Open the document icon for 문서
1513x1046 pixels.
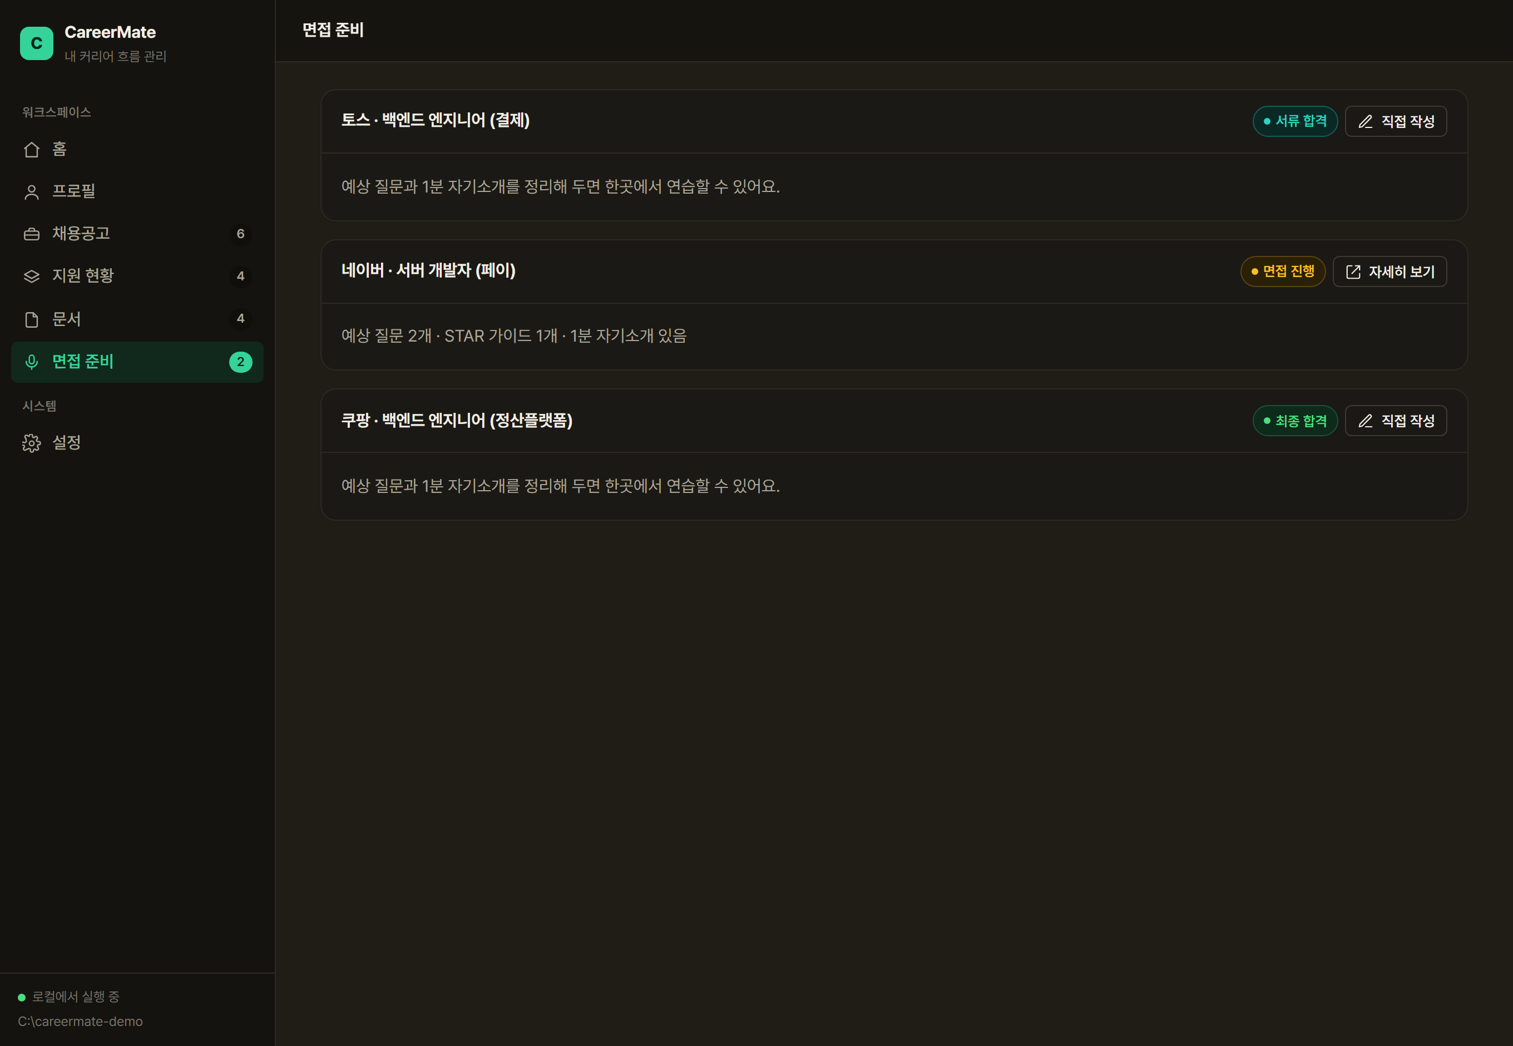(x=32, y=319)
